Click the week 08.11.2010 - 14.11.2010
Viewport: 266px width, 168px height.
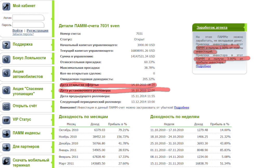167,157
